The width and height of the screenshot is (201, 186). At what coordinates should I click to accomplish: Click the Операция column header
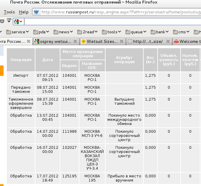pos(21,60)
